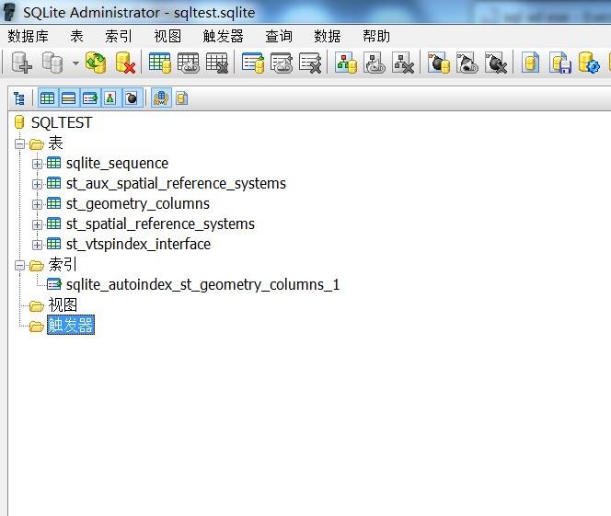Image resolution: width=611 pixels, height=516 pixels.
Task: Select the 表 folder label in the tree
Action: 55,143
